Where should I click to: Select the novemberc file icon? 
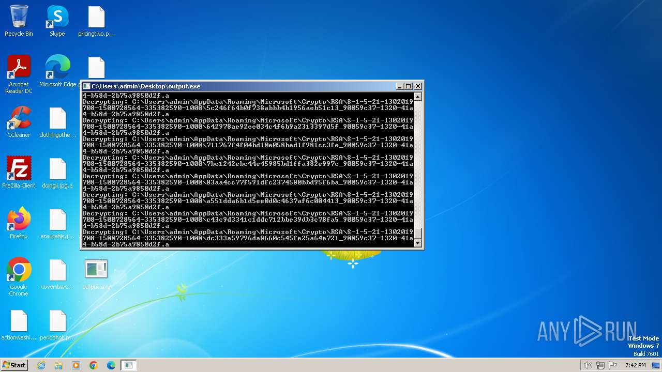(x=57, y=274)
